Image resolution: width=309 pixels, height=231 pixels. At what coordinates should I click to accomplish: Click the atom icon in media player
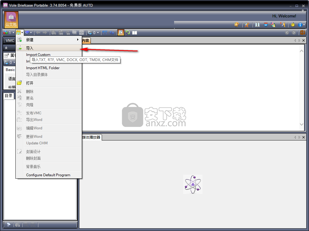point(193,184)
